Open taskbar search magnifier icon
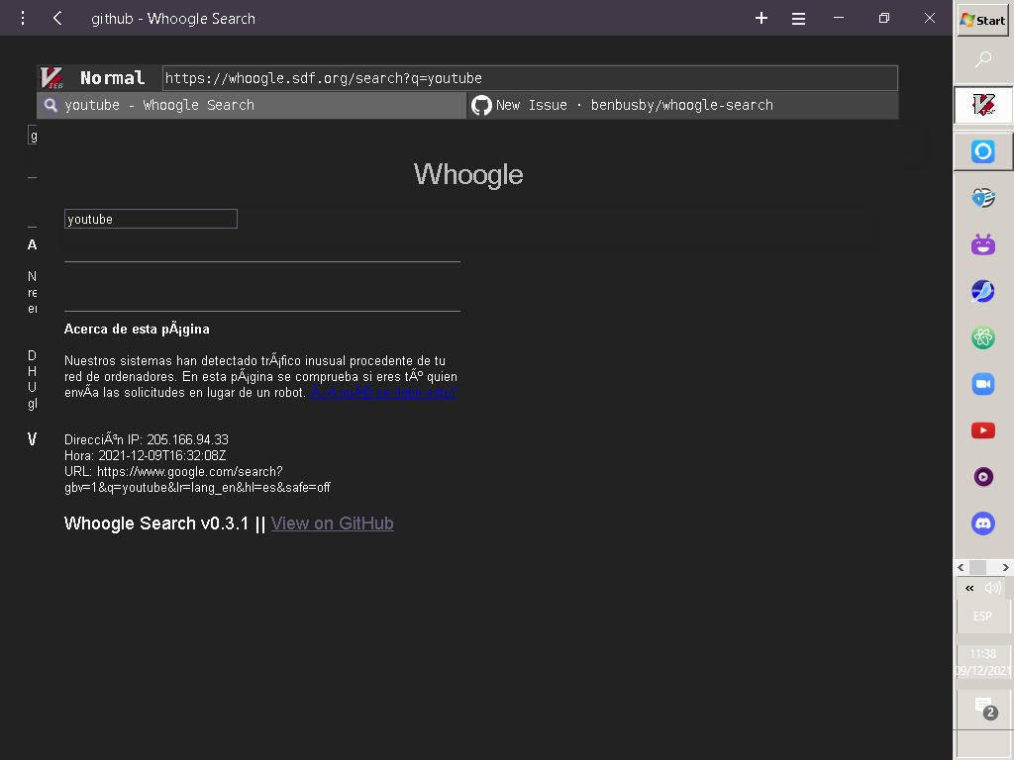 (x=983, y=59)
